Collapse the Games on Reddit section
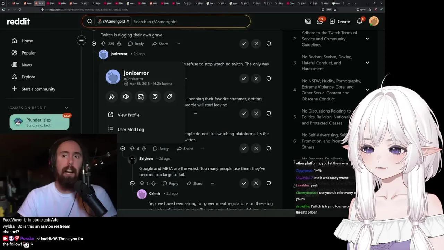The image size is (444, 250). [66, 108]
